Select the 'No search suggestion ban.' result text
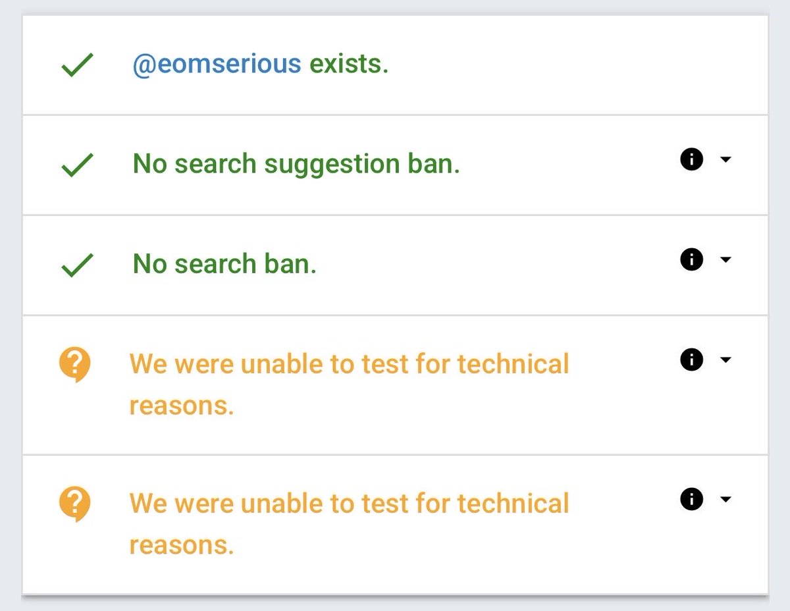790x611 pixels. tap(296, 164)
